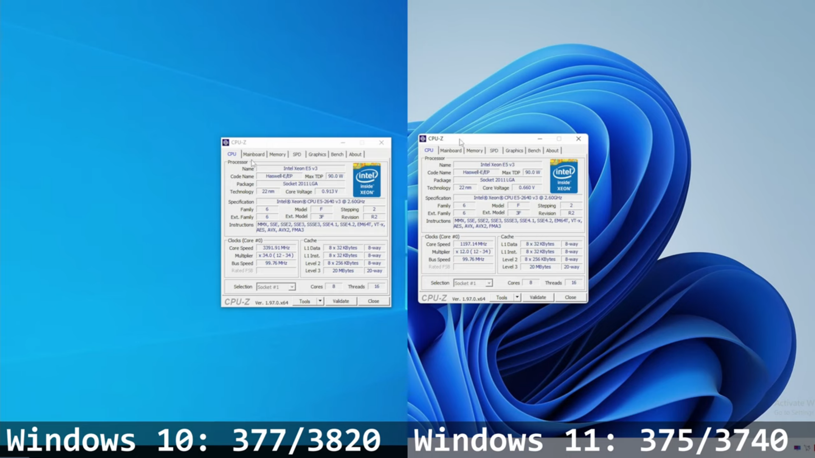
Task: Select the Bench tab in left CPU-Z
Action: [x=337, y=154]
